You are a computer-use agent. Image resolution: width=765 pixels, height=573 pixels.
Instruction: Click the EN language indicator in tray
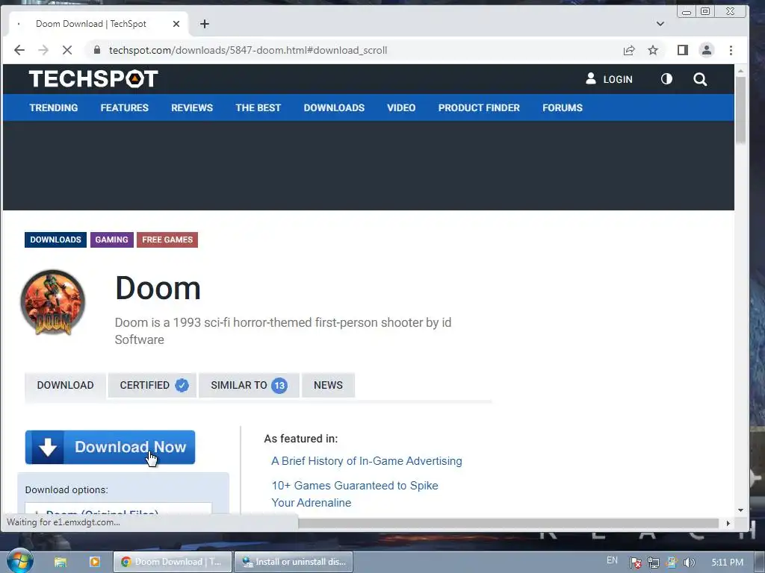[x=612, y=560]
